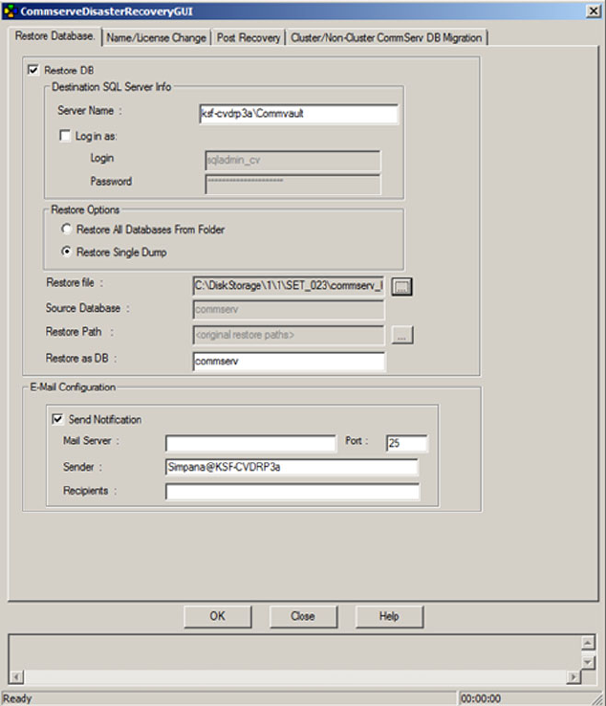Open Help from the bottom buttons
The height and width of the screenshot is (706, 606).
(389, 616)
